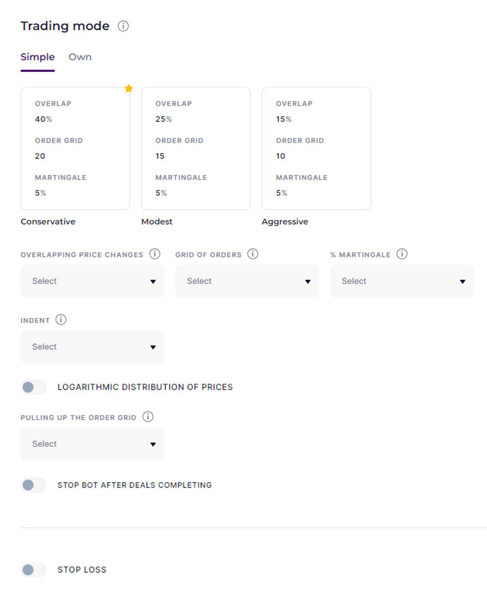Choose the Aggressive preset card
Image resolution: width=487 pixels, height=589 pixels.
[317, 148]
